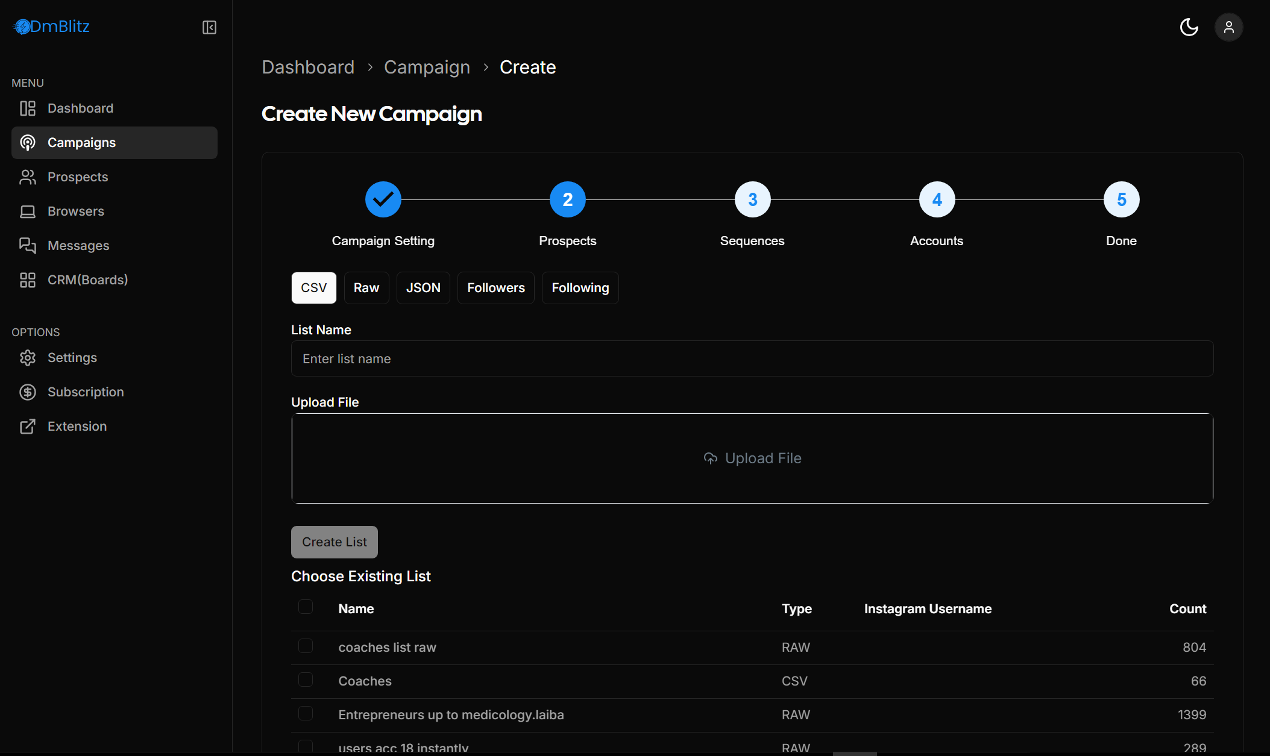Open the user profile avatar
1270x756 pixels.
point(1228,27)
